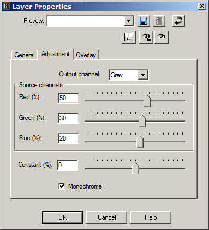Click in the Blue (%) value field
This screenshot has height=230, width=209.
pyautogui.click(x=68, y=138)
